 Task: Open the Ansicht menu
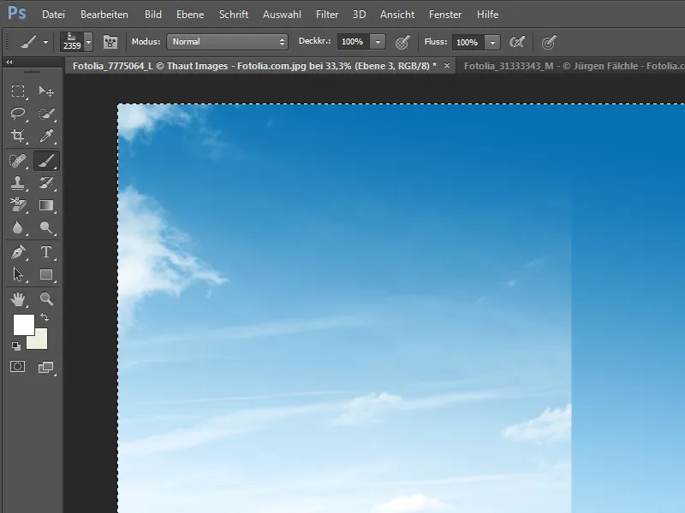pyautogui.click(x=397, y=15)
